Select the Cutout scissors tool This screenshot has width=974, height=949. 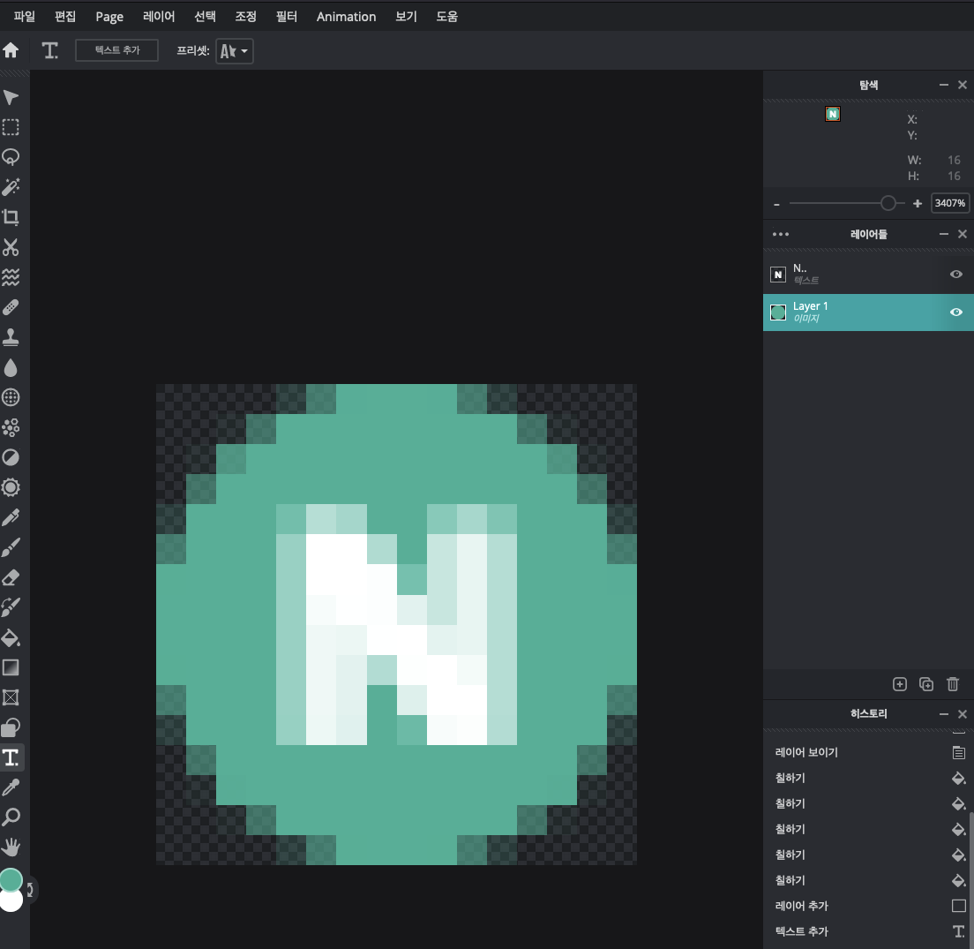coord(11,247)
